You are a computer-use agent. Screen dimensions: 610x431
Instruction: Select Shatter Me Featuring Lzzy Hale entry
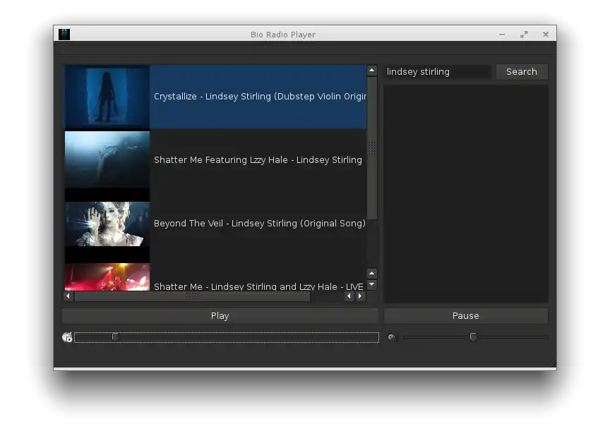[x=215, y=160]
